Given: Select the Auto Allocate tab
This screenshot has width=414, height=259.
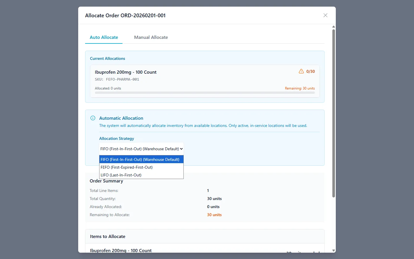Looking at the screenshot, I should coord(104,37).
